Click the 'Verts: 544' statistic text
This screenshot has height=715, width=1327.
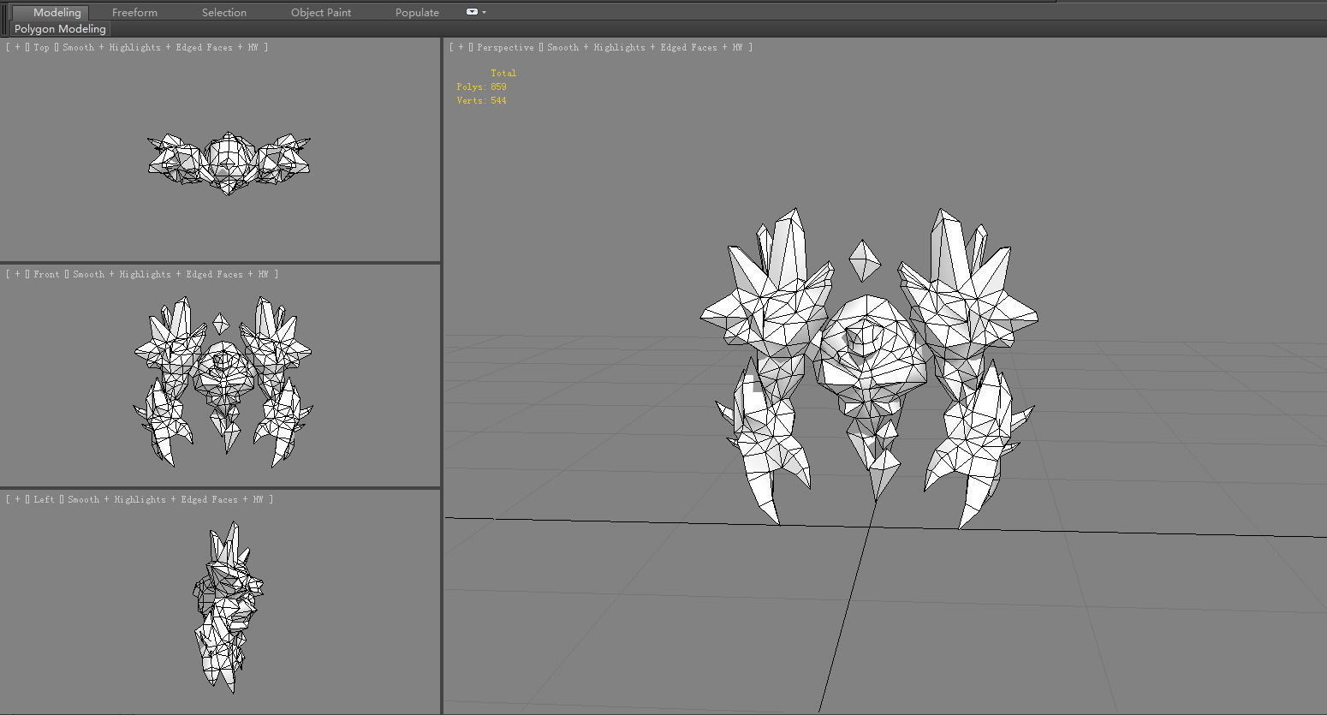tap(481, 101)
